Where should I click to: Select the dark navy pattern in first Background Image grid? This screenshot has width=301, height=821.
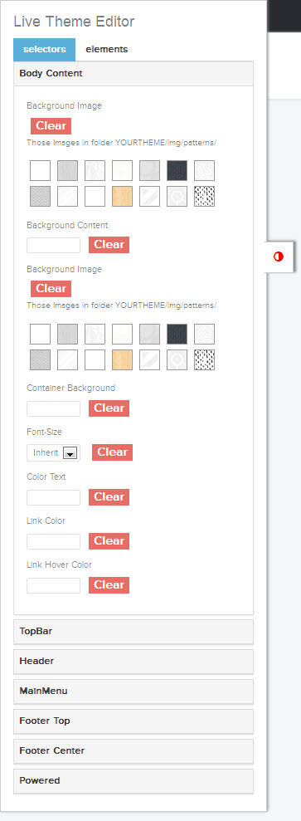point(177,171)
